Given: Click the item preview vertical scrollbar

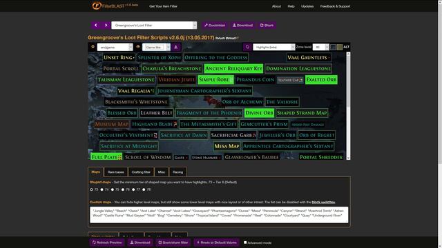Looking at the screenshot, I should pyautogui.click(x=348, y=105).
